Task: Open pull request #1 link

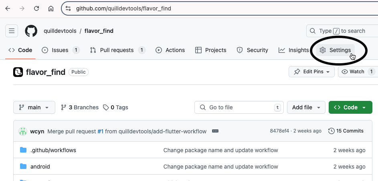Action: tap(100, 131)
